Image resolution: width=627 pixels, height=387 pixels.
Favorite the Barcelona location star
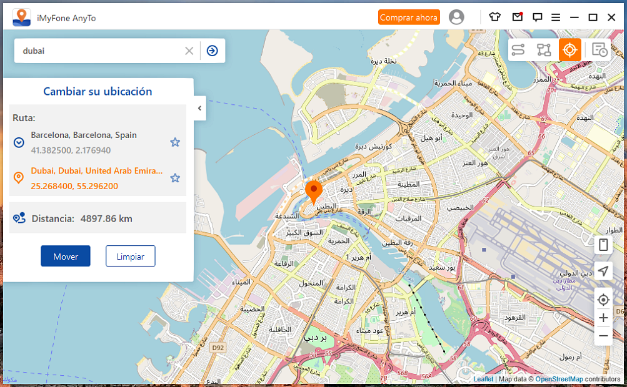coord(175,142)
